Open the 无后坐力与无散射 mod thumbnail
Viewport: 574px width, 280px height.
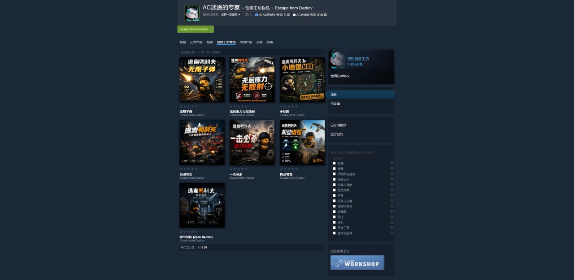point(252,80)
